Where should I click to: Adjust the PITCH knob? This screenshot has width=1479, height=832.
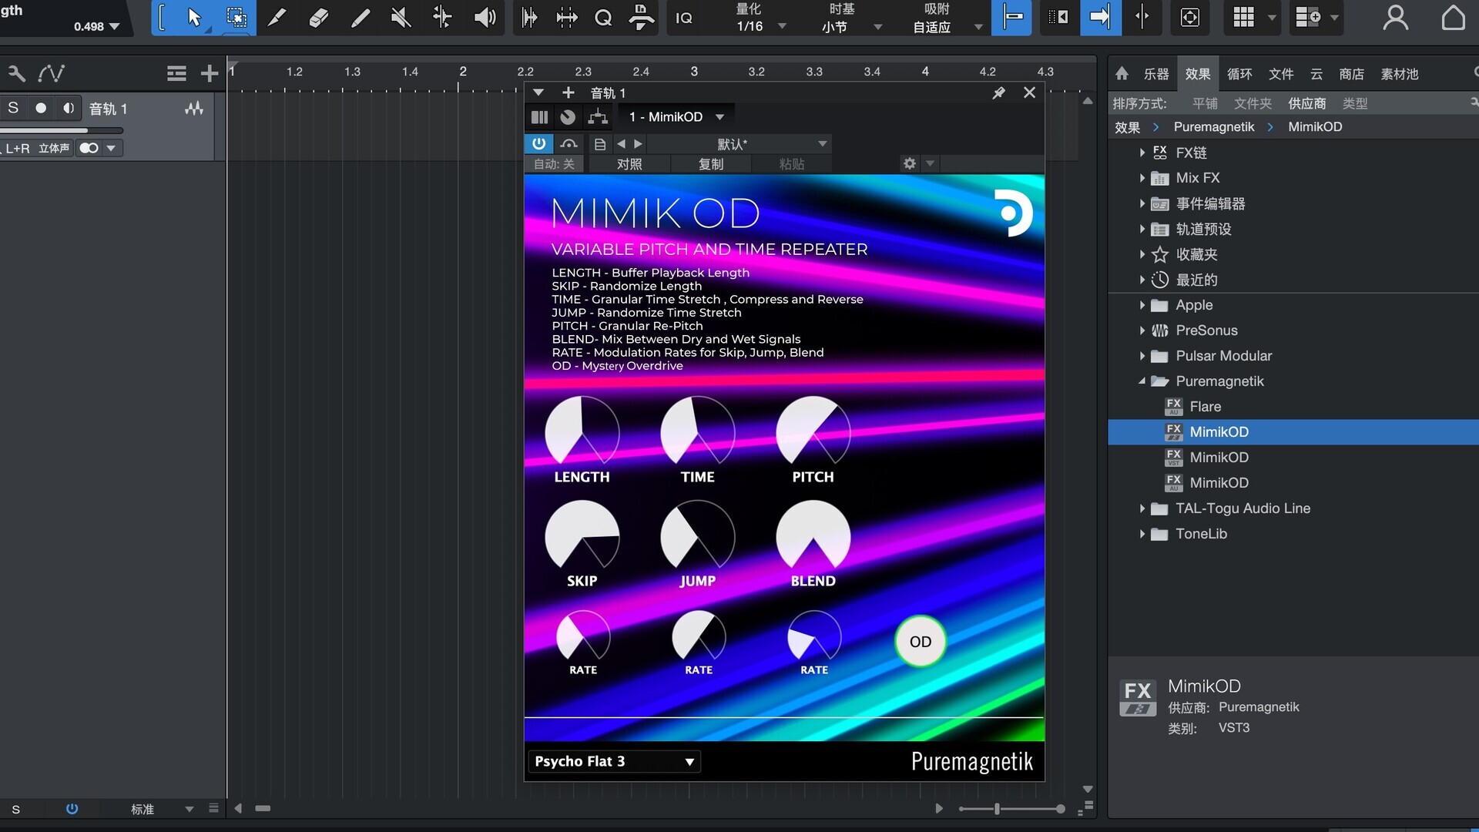(x=813, y=432)
